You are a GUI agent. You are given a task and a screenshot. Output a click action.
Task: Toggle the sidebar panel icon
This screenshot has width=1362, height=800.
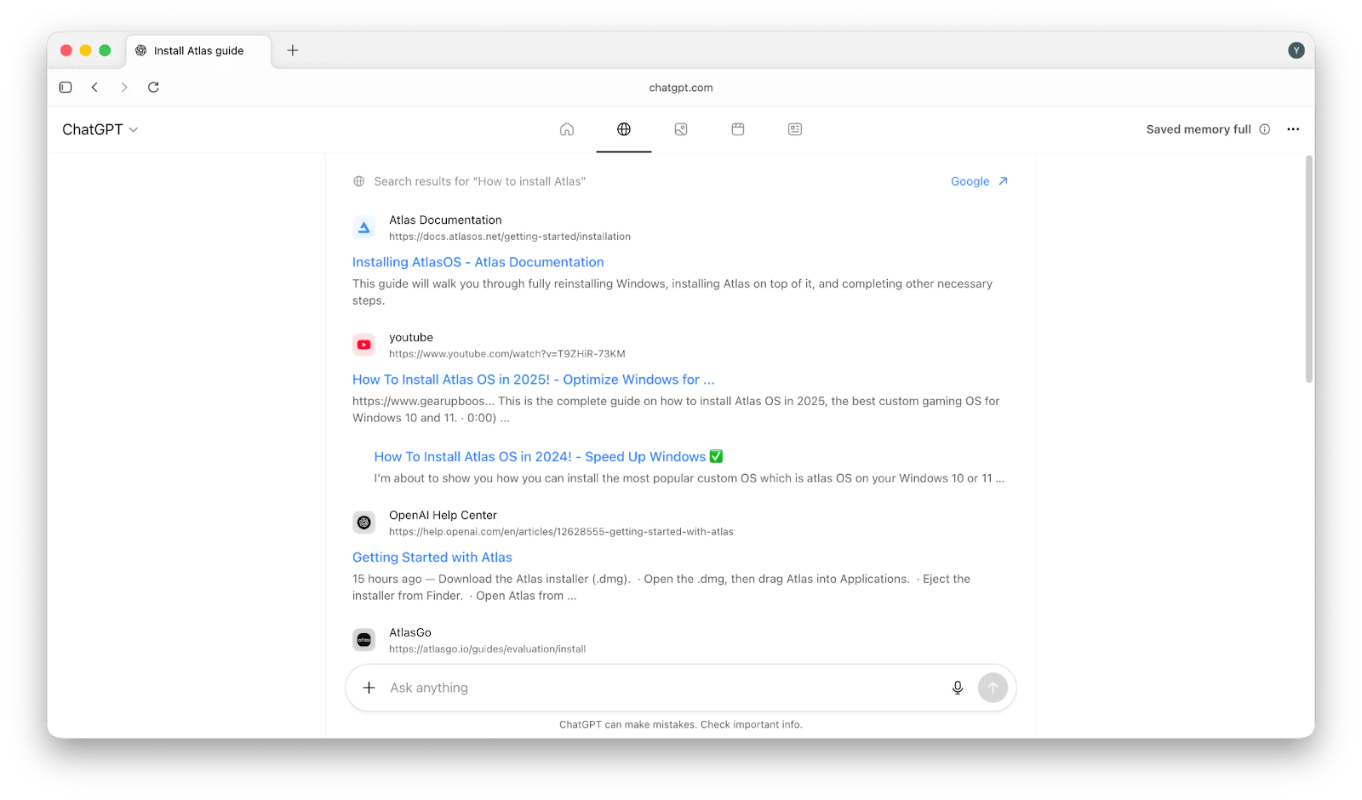(x=66, y=88)
